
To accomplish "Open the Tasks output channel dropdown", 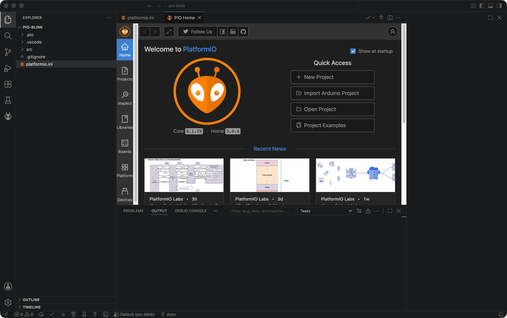I will [x=326, y=211].
